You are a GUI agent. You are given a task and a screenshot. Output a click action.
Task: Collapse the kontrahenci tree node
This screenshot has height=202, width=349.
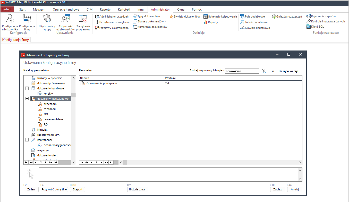(27, 140)
